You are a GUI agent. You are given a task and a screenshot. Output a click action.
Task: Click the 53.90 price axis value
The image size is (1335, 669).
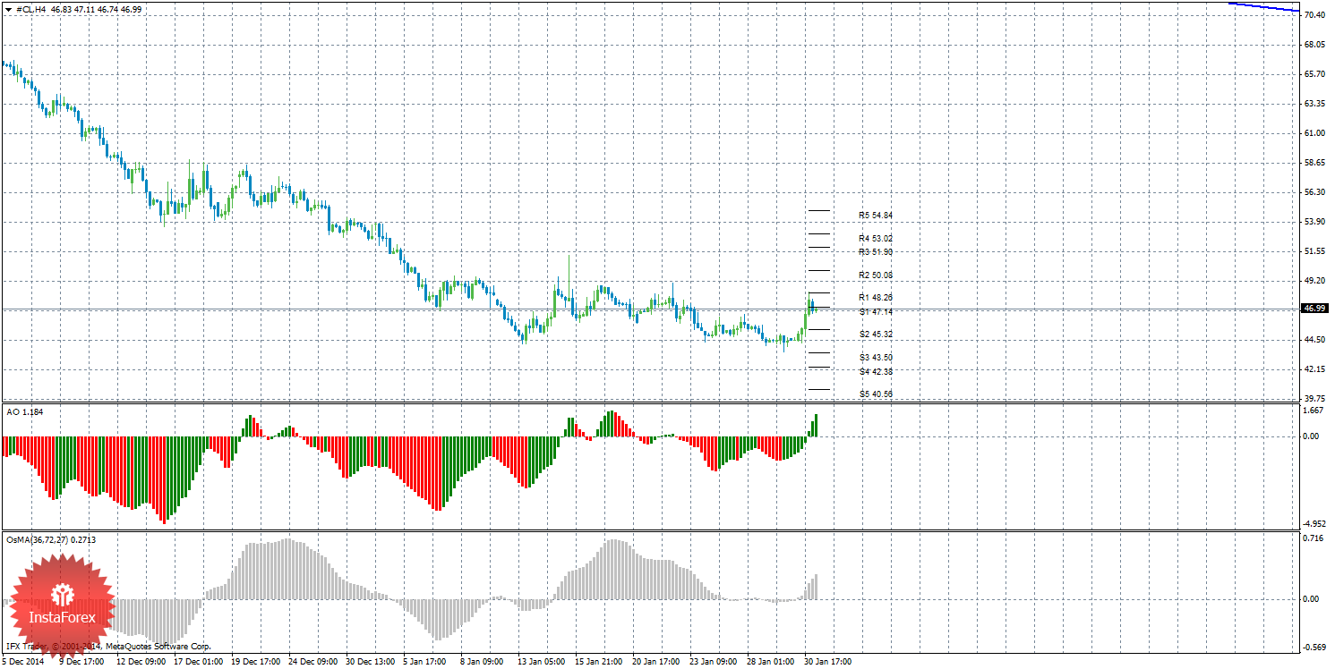[x=1315, y=222]
